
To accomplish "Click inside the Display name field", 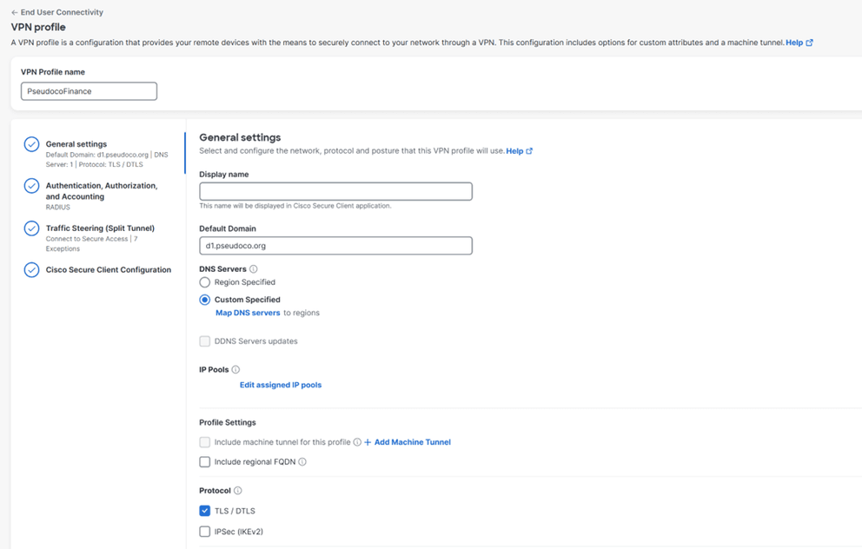I will click(335, 191).
